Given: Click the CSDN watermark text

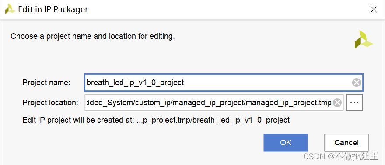Looking at the screenshot, I should 340,156.
